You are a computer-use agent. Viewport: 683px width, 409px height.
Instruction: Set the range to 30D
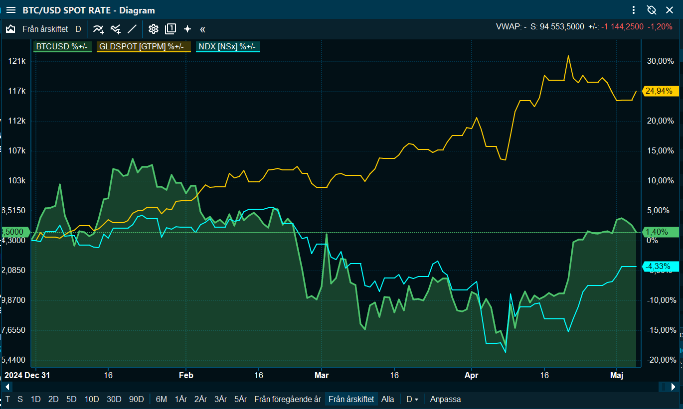click(114, 399)
